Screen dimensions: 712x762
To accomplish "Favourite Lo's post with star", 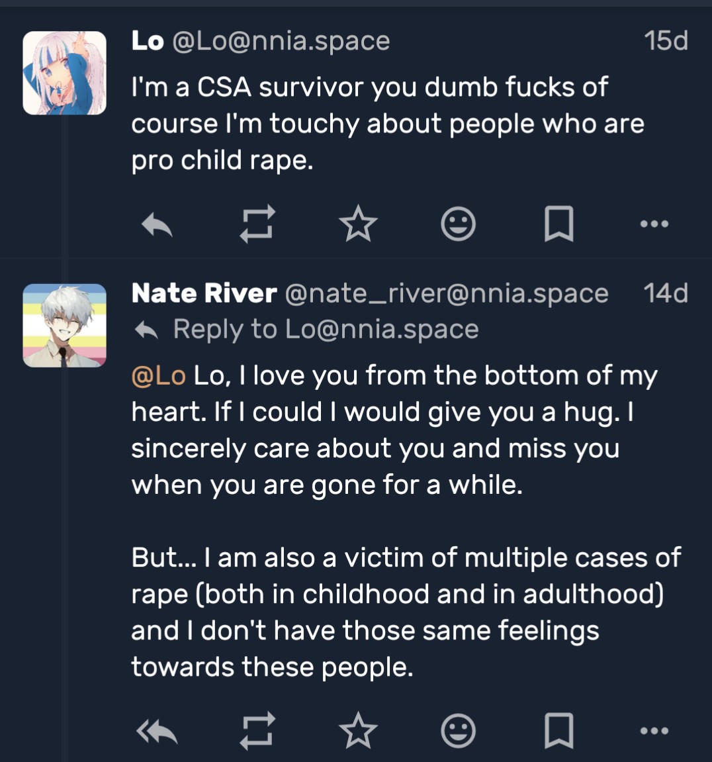I will 358,224.
